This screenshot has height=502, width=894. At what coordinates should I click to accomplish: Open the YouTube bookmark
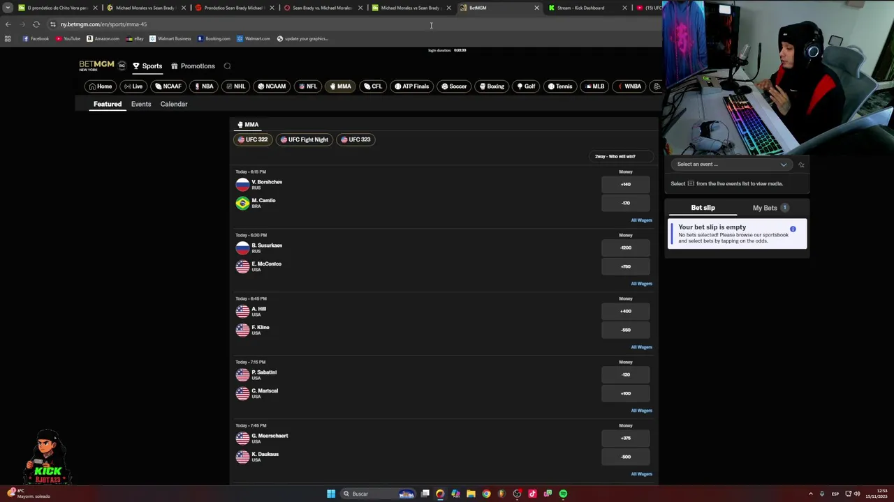tap(68, 38)
